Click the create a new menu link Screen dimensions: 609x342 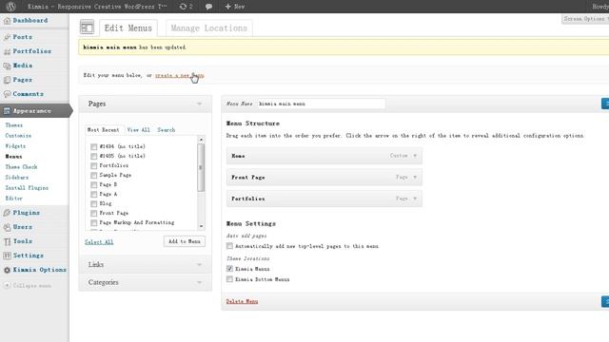point(180,75)
